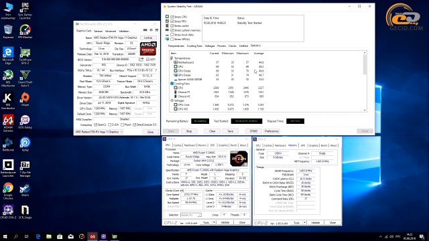Open Epic Games Launcher desktop icon
Screen dimensions: 429x241
coord(25,11)
